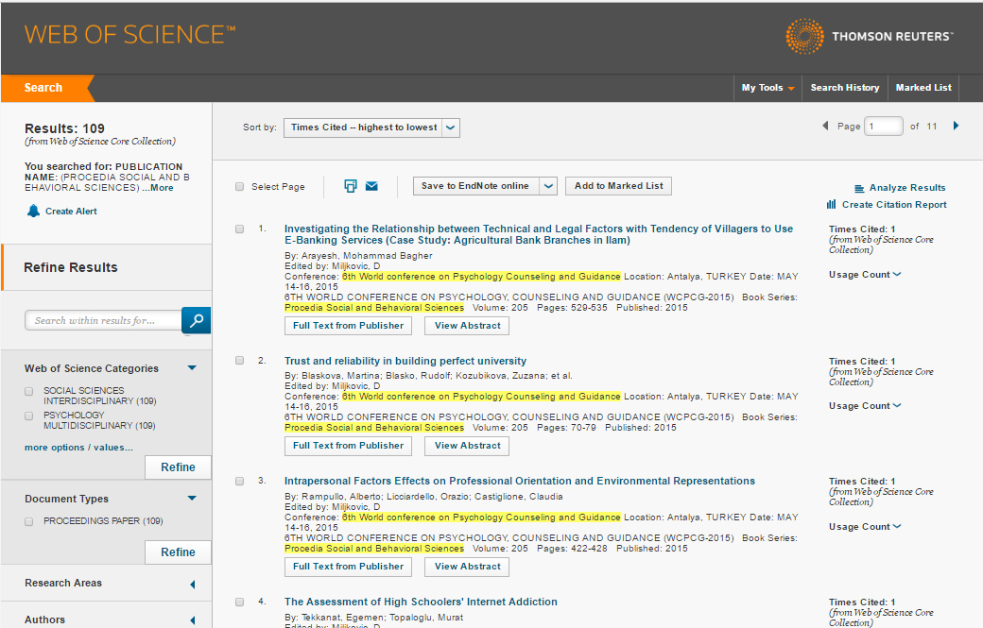This screenshot has height=628, width=983.
Task: Click View Abstract for result 1
Action: click(468, 326)
